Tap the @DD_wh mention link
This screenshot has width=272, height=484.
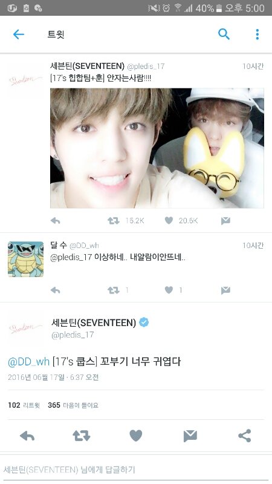(x=28, y=361)
